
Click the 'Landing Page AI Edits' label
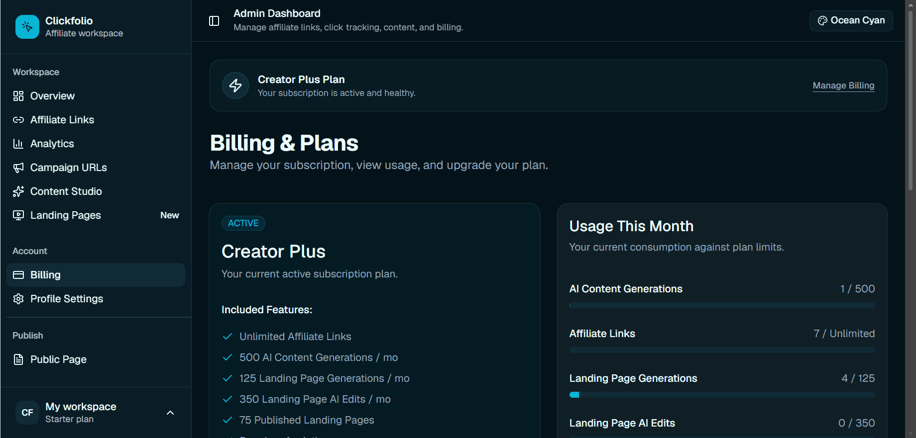(622, 423)
